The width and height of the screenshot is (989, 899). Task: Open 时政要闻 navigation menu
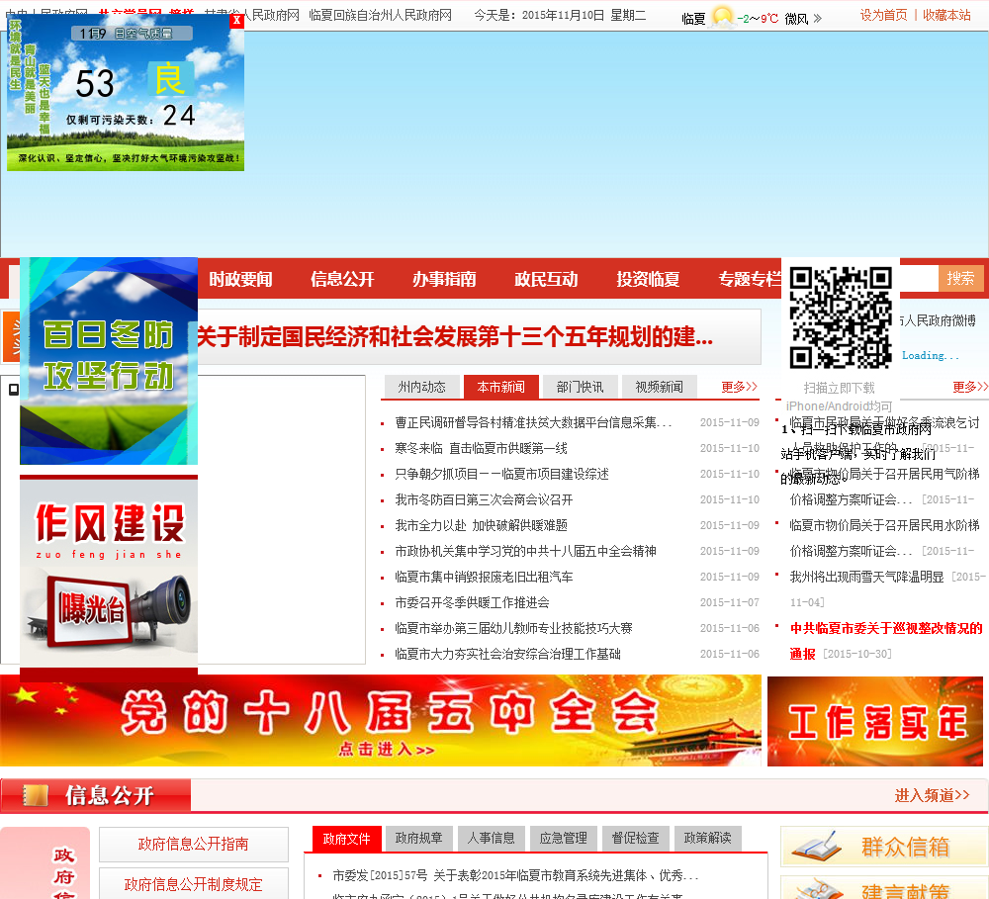point(240,279)
